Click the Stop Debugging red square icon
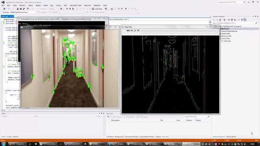The width and height of the screenshot is (260, 146). 70,9
